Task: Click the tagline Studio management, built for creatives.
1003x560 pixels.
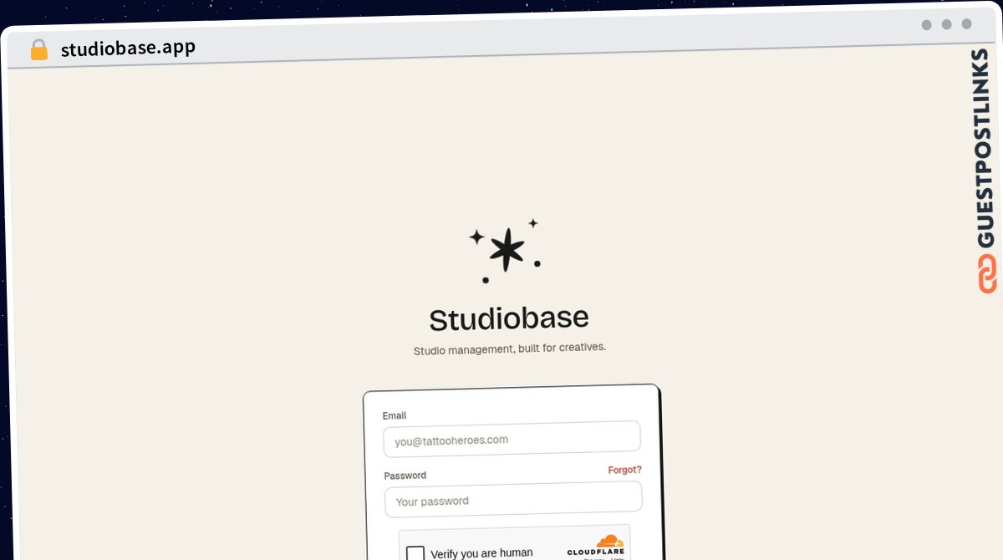Action: tap(509, 349)
